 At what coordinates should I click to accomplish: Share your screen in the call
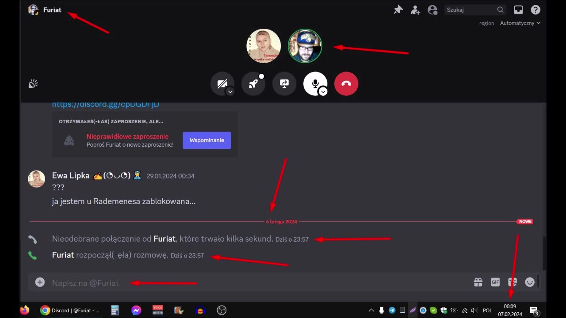pyautogui.click(x=284, y=83)
